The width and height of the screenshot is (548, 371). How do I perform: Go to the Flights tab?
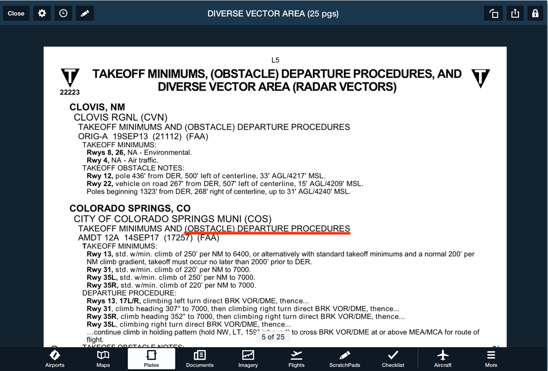[x=296, y=359]
